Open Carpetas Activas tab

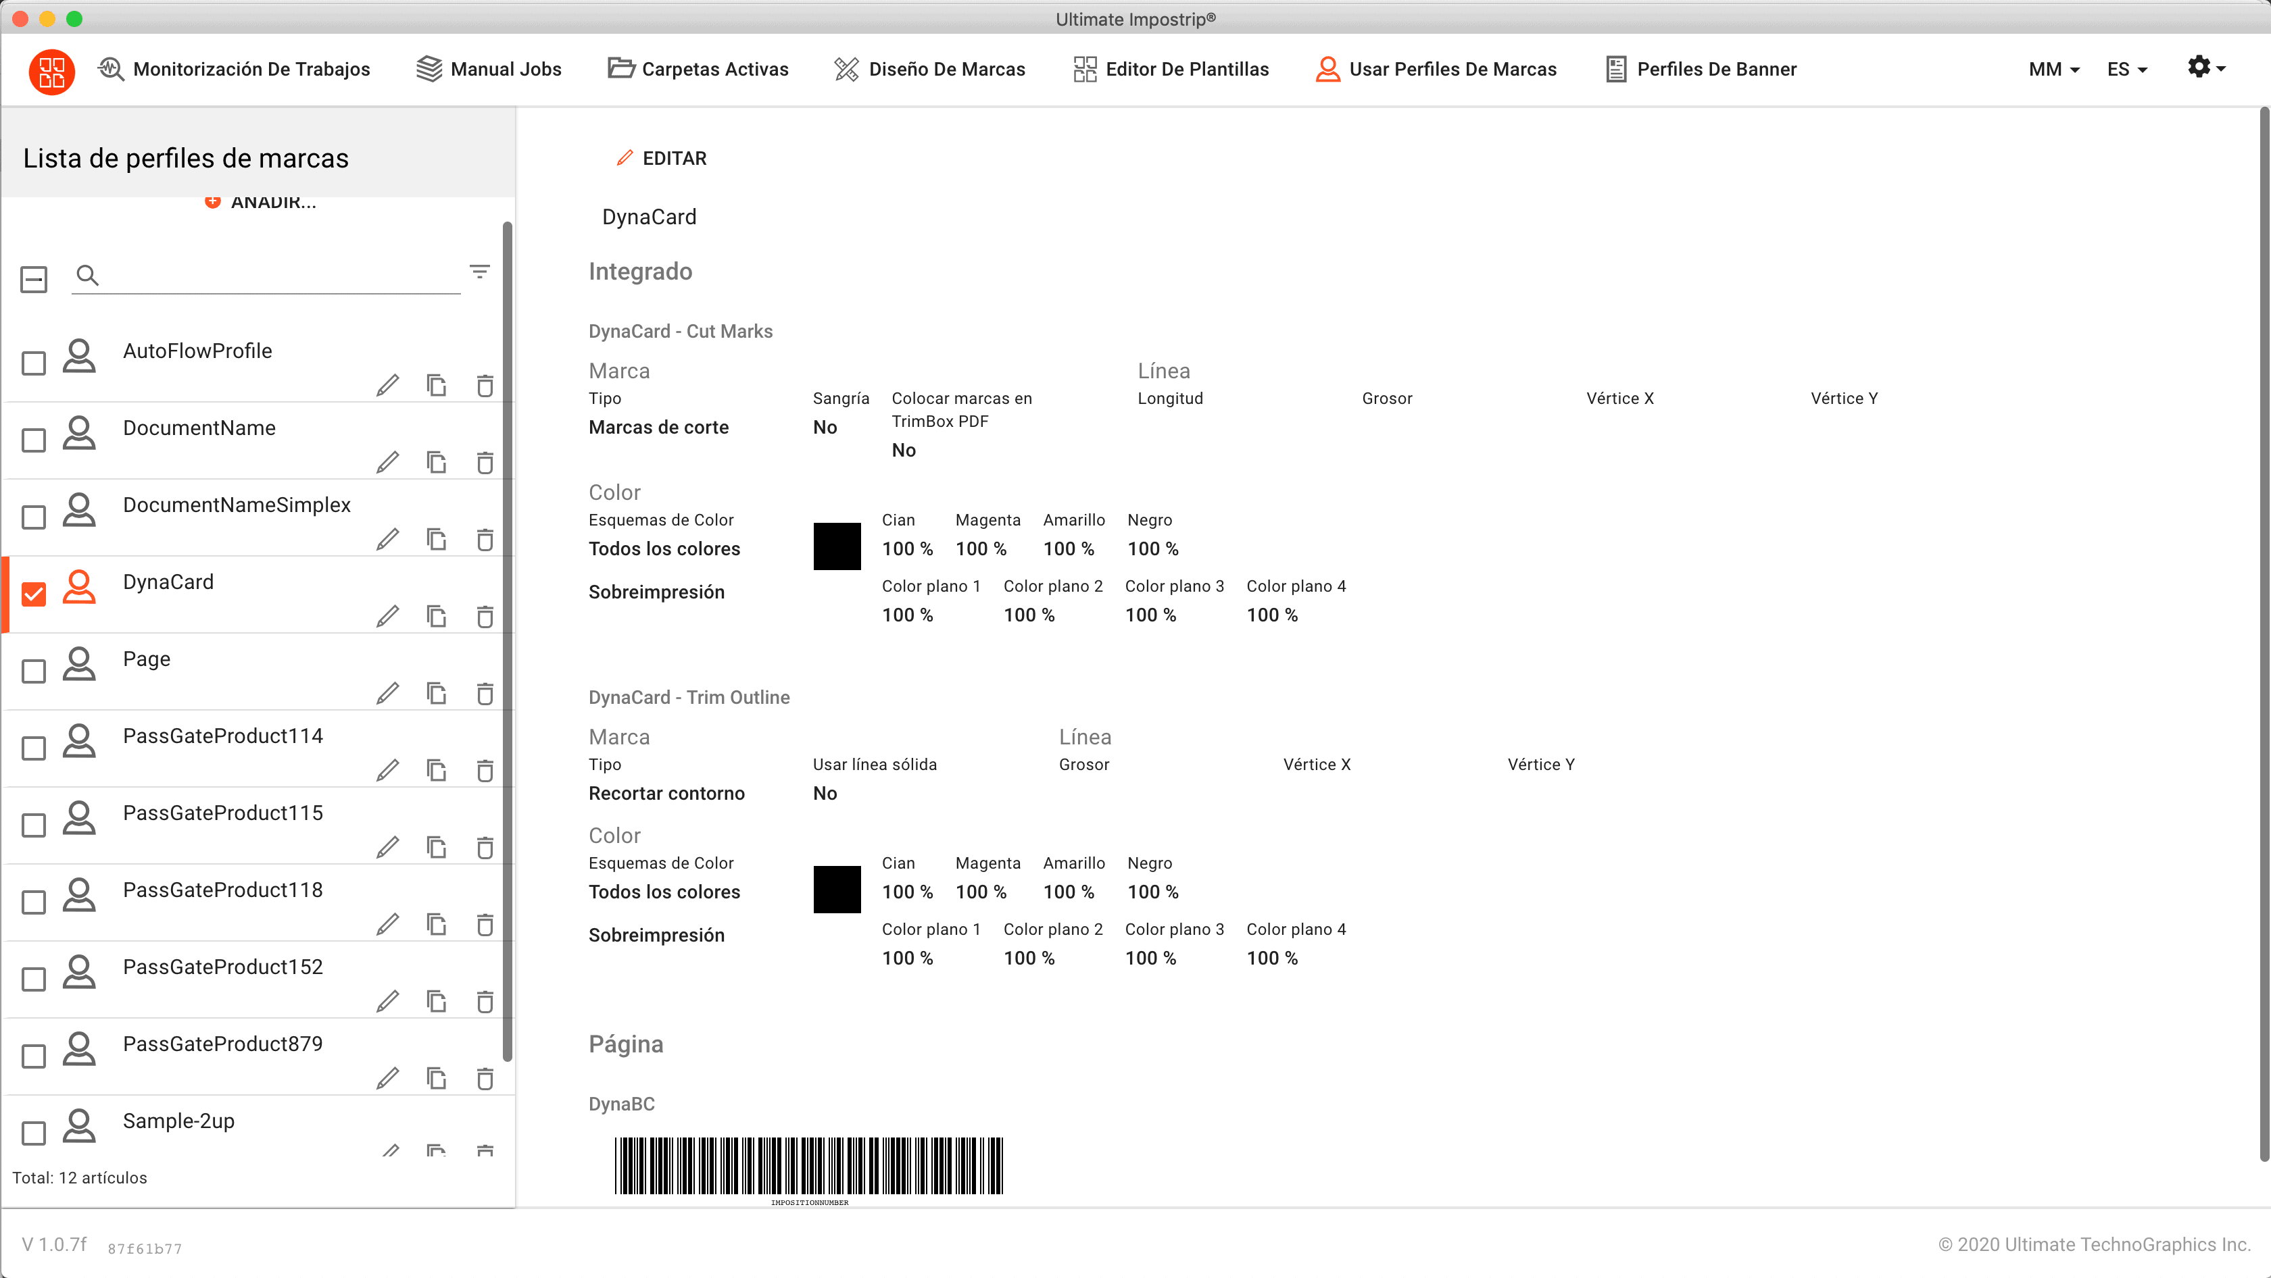point(698,70)
